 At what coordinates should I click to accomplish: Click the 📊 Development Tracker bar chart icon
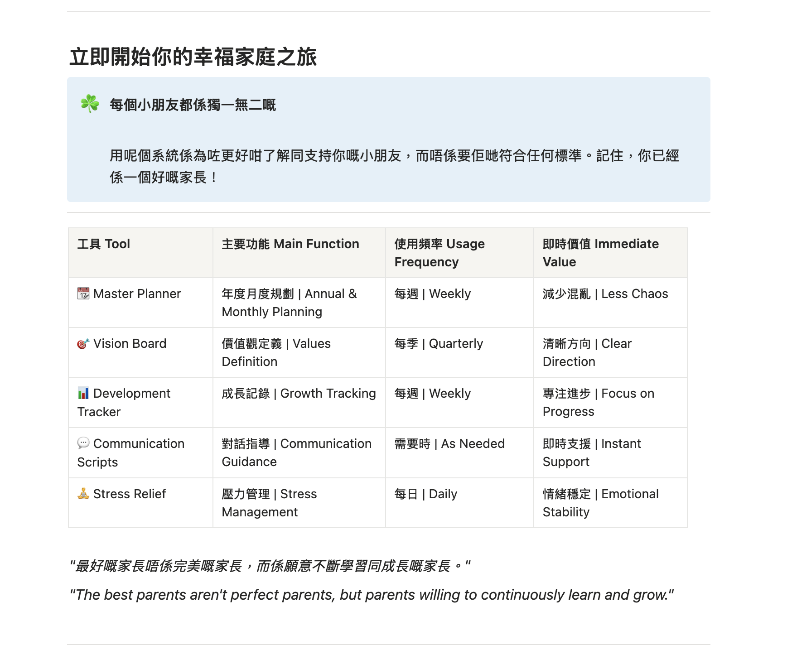point(84,393)
